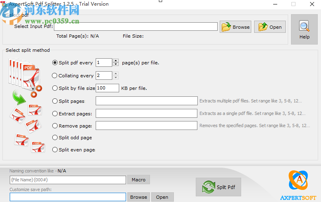321x202 pixels.
Task: Select the Collating every radio option
Action: coord(54,76)
